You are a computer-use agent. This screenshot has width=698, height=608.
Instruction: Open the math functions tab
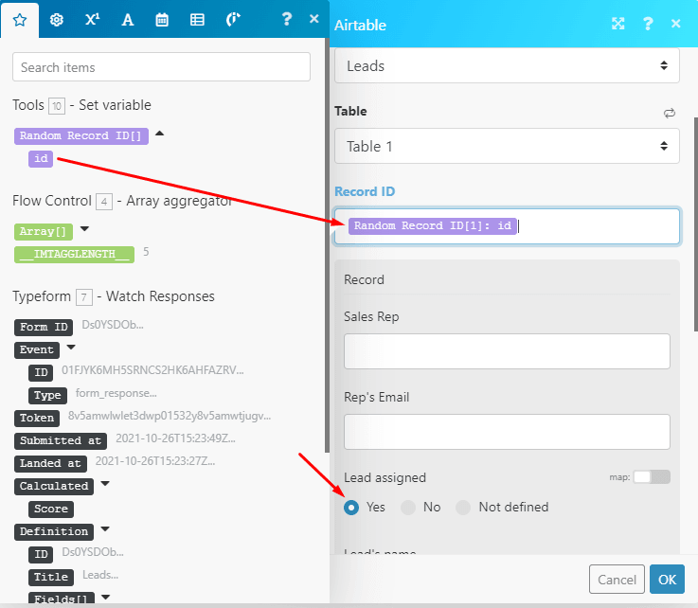(x=91, y=19)
